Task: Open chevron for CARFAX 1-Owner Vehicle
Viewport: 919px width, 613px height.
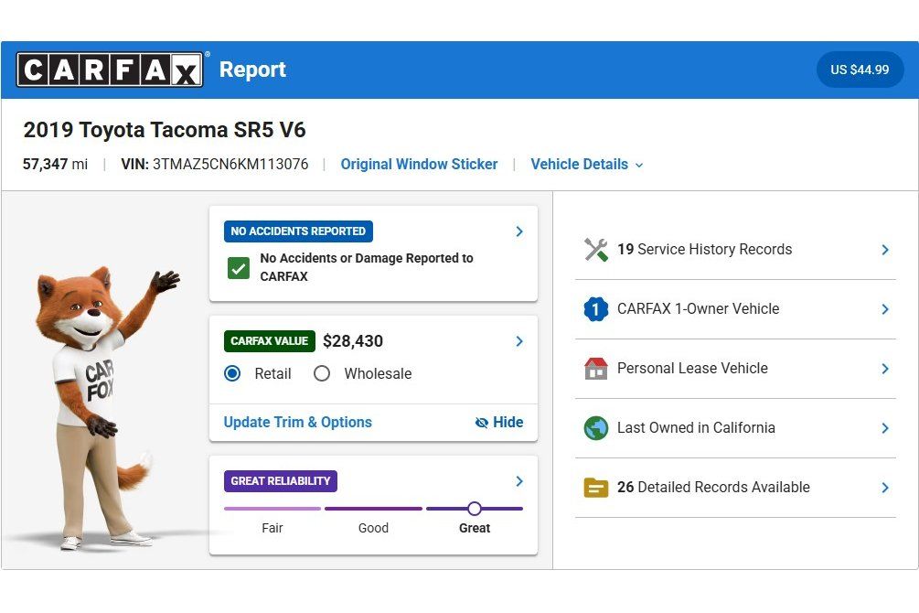Action: 885,309
